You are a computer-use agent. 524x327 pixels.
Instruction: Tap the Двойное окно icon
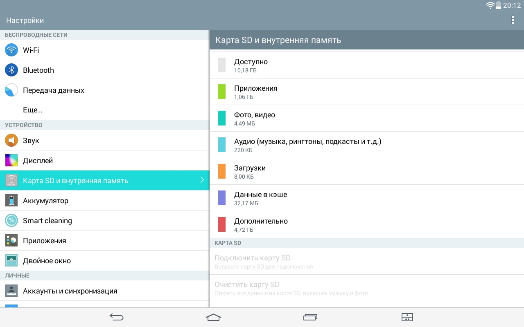pos(11,261)
